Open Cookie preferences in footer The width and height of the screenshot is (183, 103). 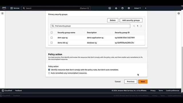172,90
